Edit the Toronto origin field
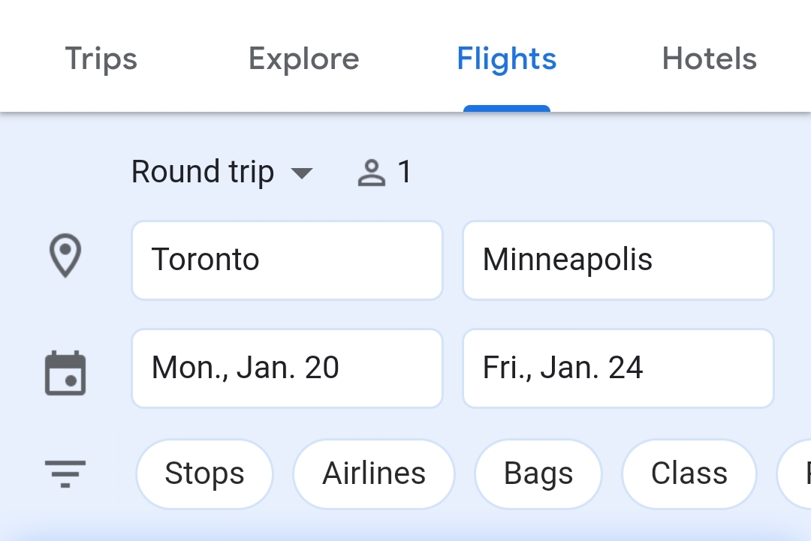 pyautogui.click(x=287, y=260)
